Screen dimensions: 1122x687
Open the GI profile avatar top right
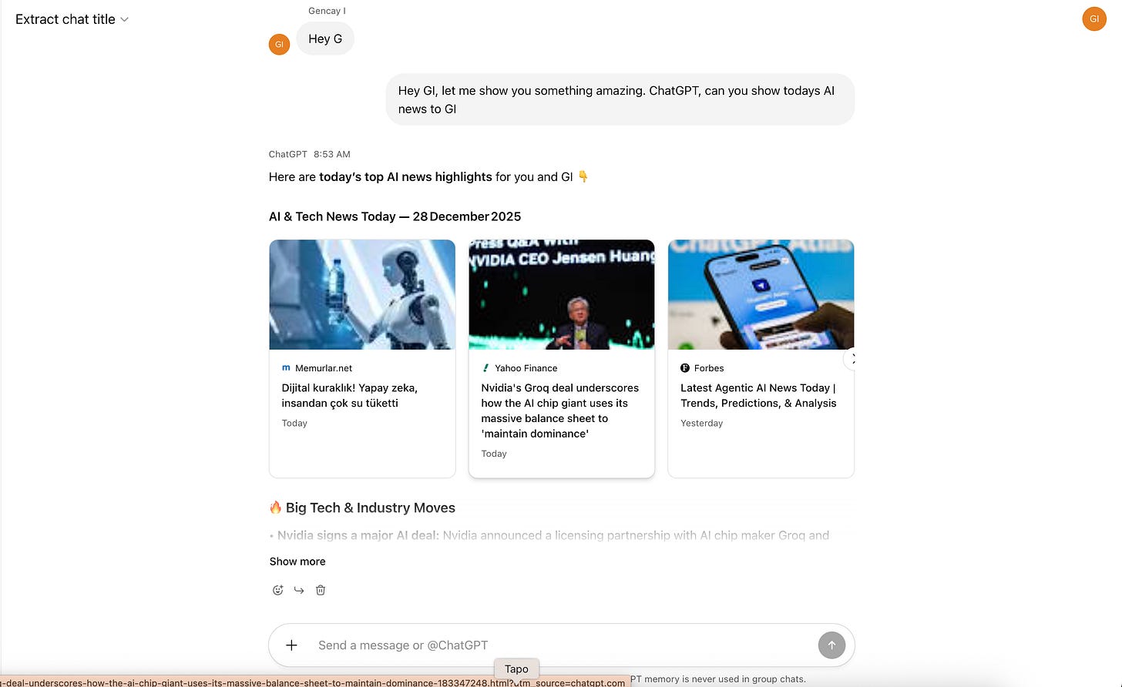click(1094, 19)
